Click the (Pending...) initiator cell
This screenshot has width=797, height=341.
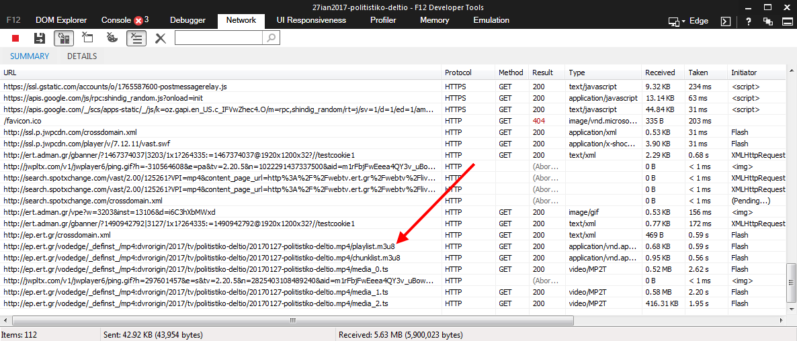(x=751, y=201)
